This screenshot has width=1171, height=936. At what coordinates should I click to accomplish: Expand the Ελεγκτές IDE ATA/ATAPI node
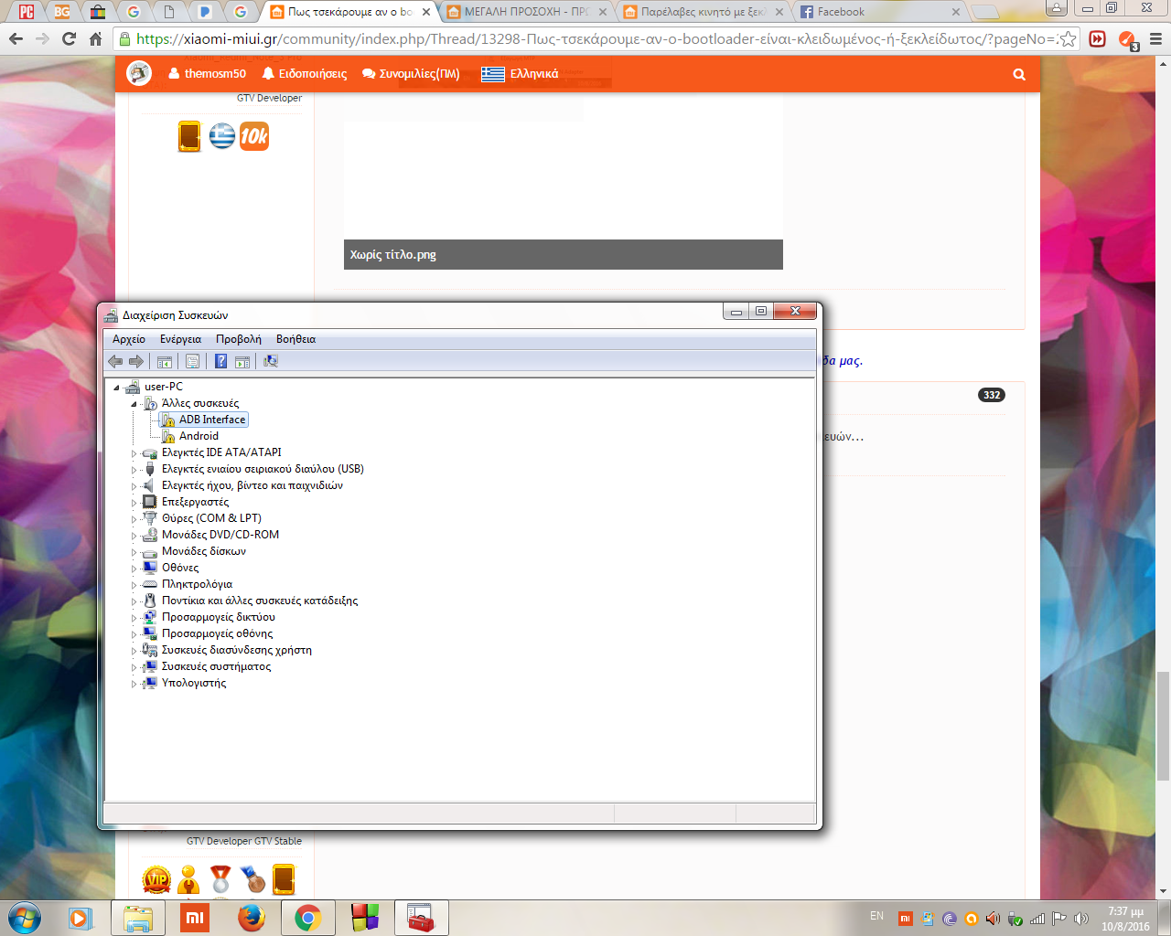(x=134, y=453)
